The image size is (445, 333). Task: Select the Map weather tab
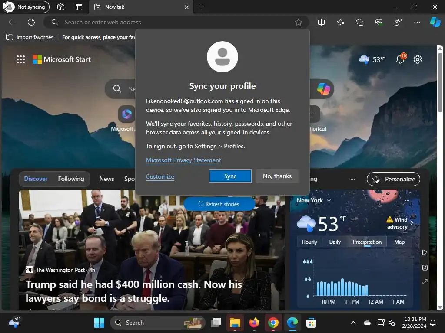pos(399,242)
